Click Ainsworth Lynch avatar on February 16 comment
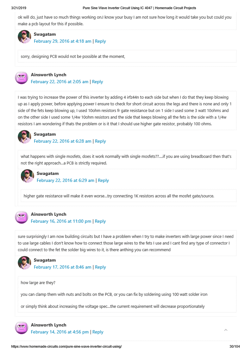Screen dimensions: 251x355 (x=22, y=217)
